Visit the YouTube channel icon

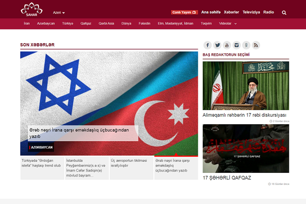[x=227, y=45]
